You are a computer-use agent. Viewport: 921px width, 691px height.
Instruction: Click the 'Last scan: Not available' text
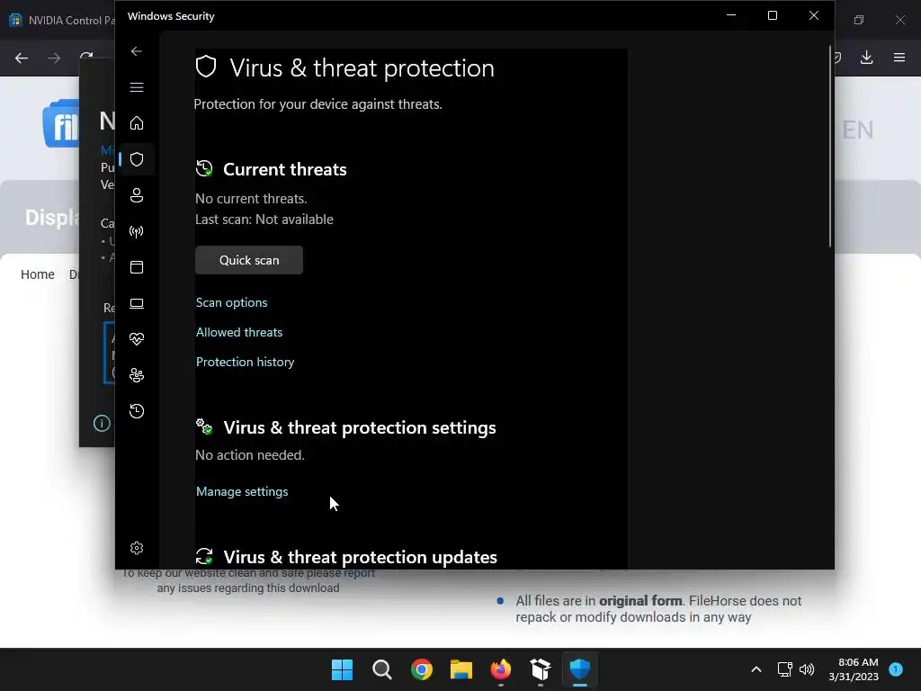pyautogui.click(x=264, y=220)
